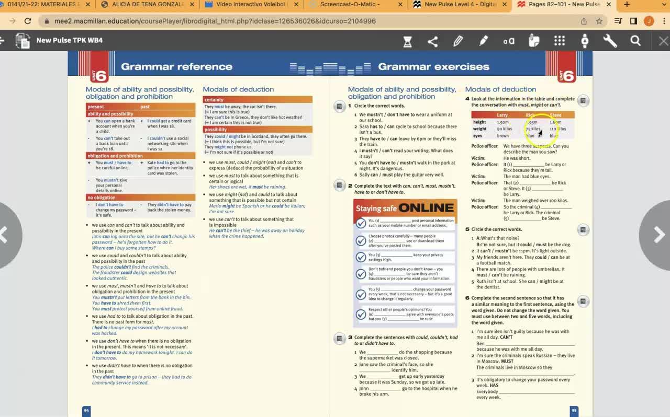The image size is (670, 417).
Task: Switch to the New Pulse Level 4 tab
Action: point(459,5)
